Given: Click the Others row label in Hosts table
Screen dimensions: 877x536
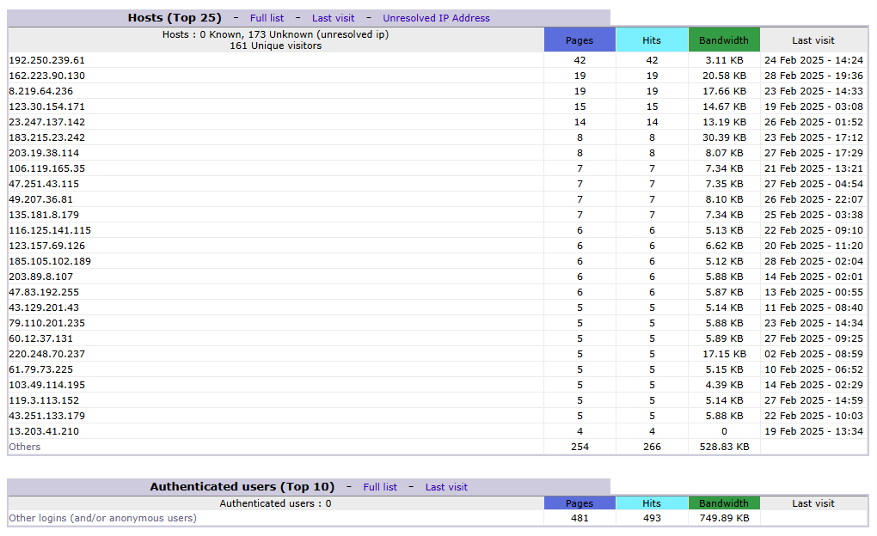Looking at the screenshot, I should coord(25,447).
